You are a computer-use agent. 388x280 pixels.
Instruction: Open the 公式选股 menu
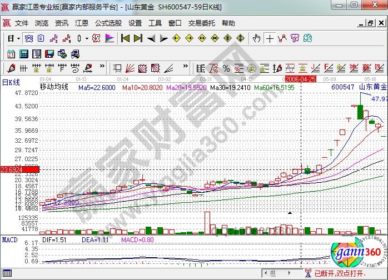click(x=108, y=23)
